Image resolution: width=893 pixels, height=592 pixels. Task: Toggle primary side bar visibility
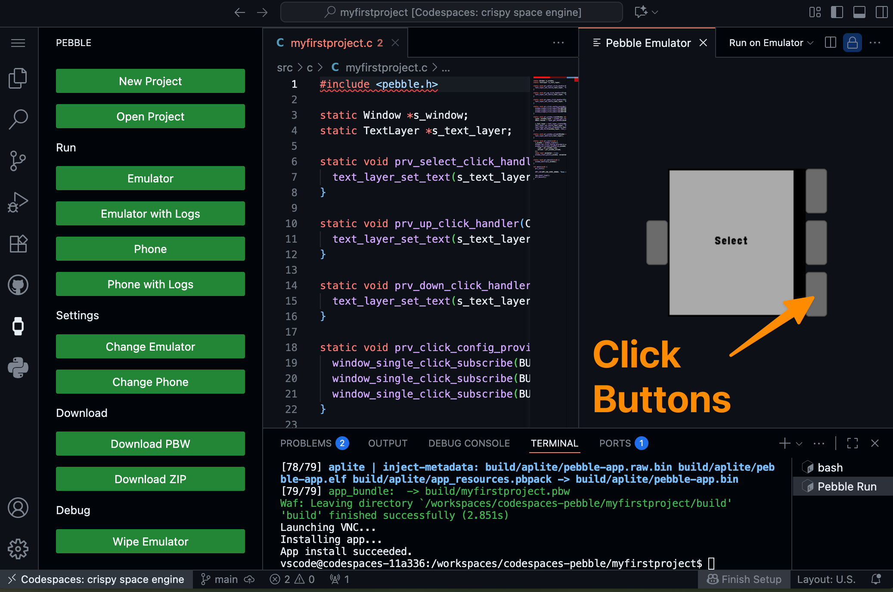(x=837, y=12)
